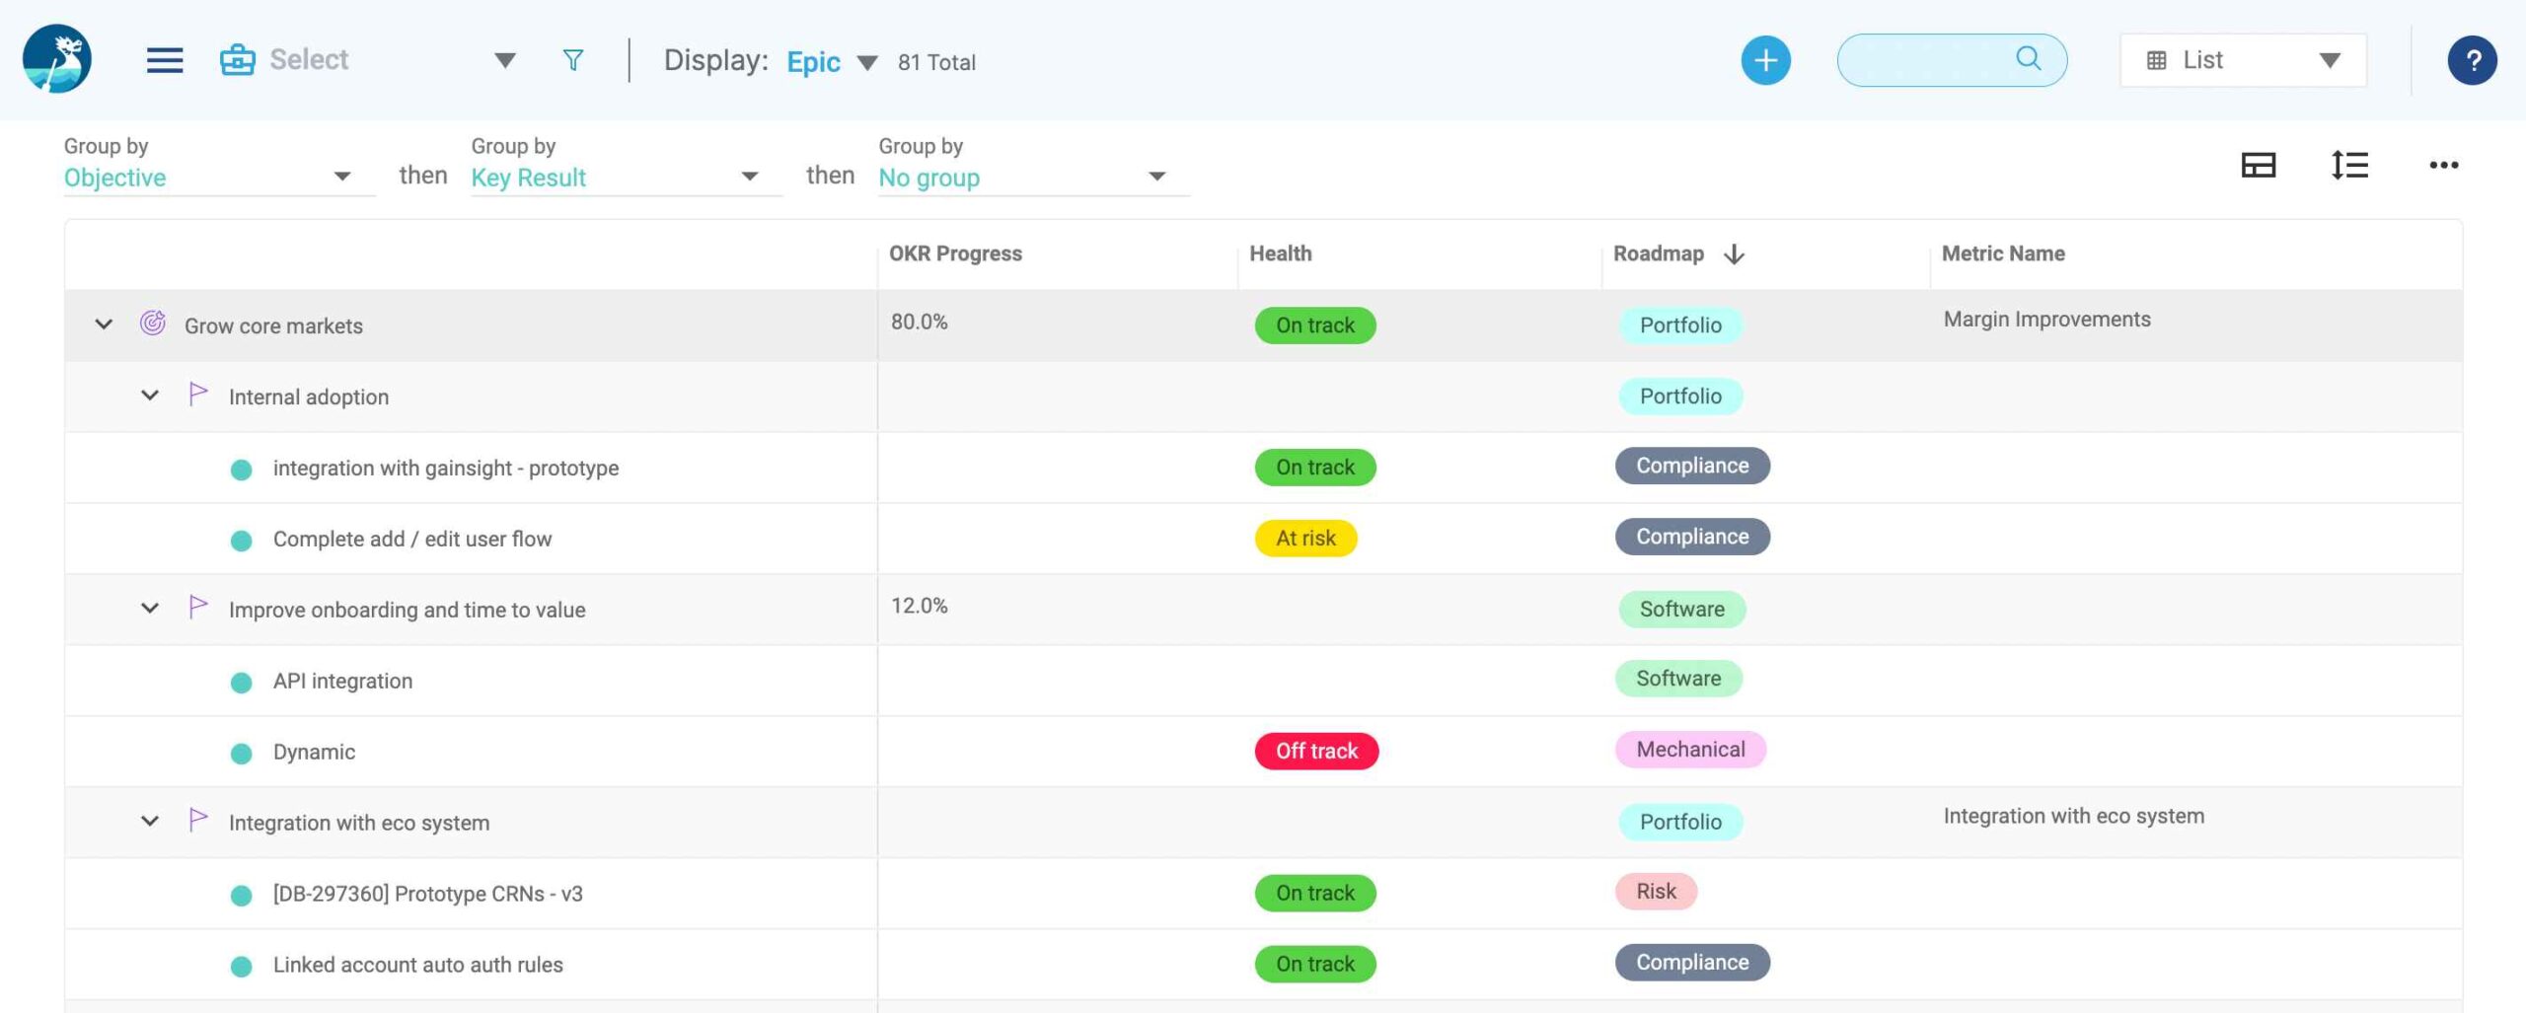Screen dimensions: 2526x1013
Task: Click the At risk health badge
Action: pyautogui.click(x=1305, y=539)
